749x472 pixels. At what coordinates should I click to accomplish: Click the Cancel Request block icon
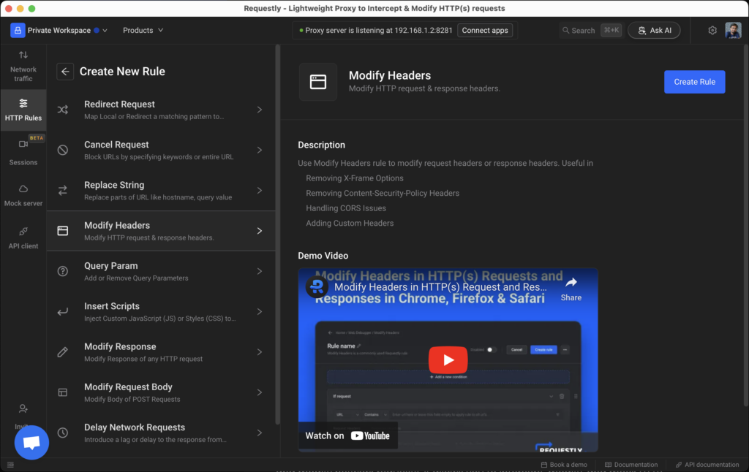pyautogui.click(x=63, y=150)
